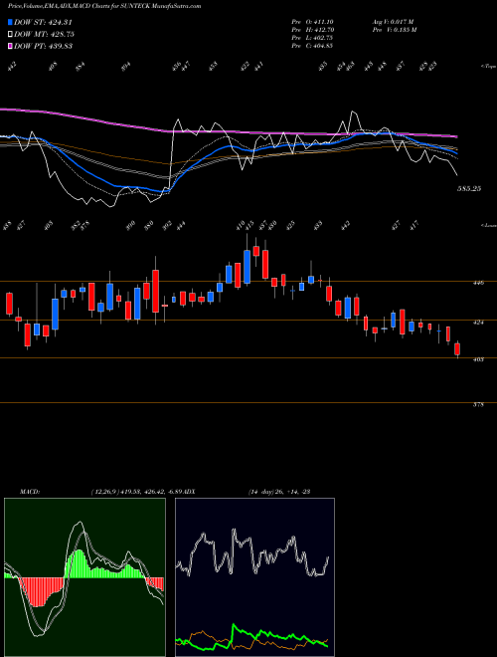Click the 'Avg V: 0.017 M' volume text
Screen dimensions: 497x657
point(393,22)
